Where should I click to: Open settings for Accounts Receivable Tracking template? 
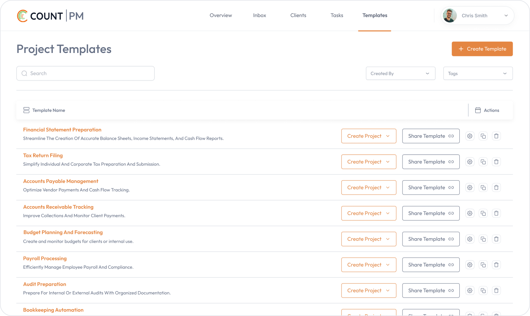[x=470, y=213]
